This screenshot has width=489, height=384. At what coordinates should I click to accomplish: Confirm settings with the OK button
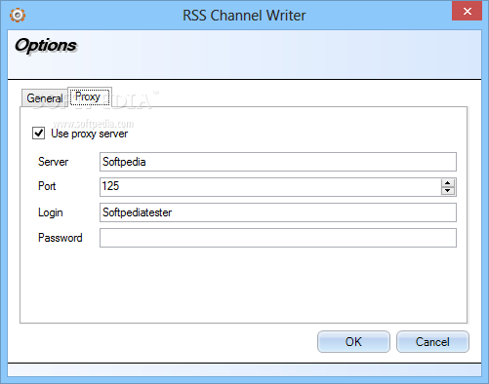(353, 342)
